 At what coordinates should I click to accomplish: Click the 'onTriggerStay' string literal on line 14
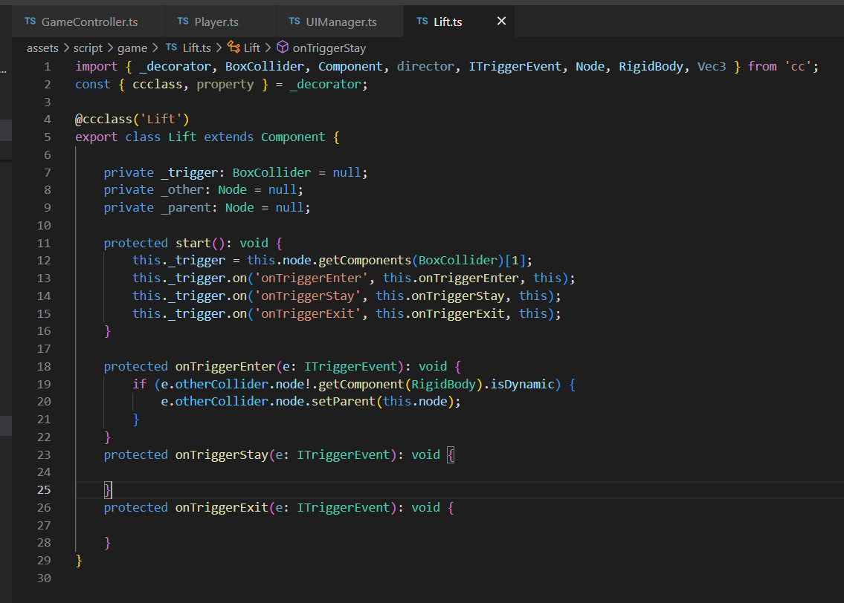pos(307,296)
